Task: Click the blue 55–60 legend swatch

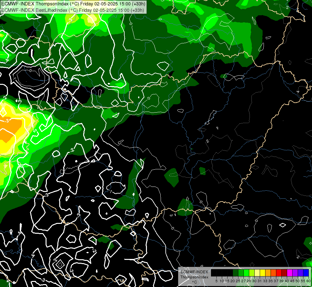Action: (x=306, y=273)
